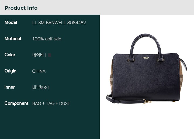Click the CHINA origin value
194x139 pixels.
point(39,71)
